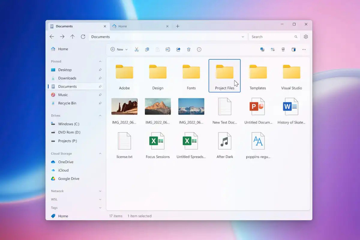Click the Cut scissors icon in toolbar

pos(136,49)
